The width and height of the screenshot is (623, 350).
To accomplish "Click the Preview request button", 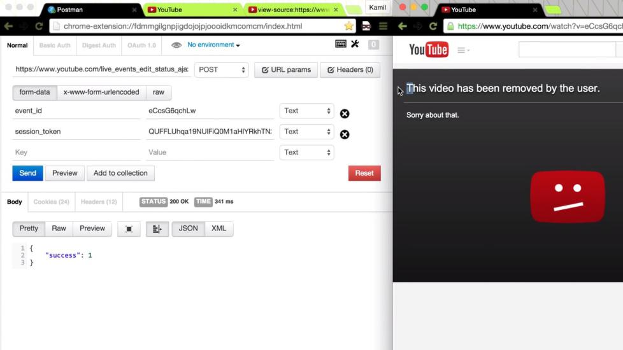I will [65, 174].
